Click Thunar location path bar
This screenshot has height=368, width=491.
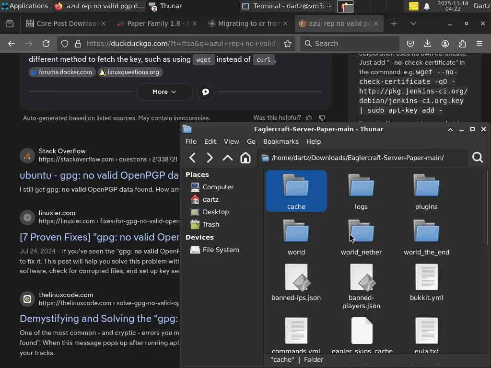tap(362, 158)
